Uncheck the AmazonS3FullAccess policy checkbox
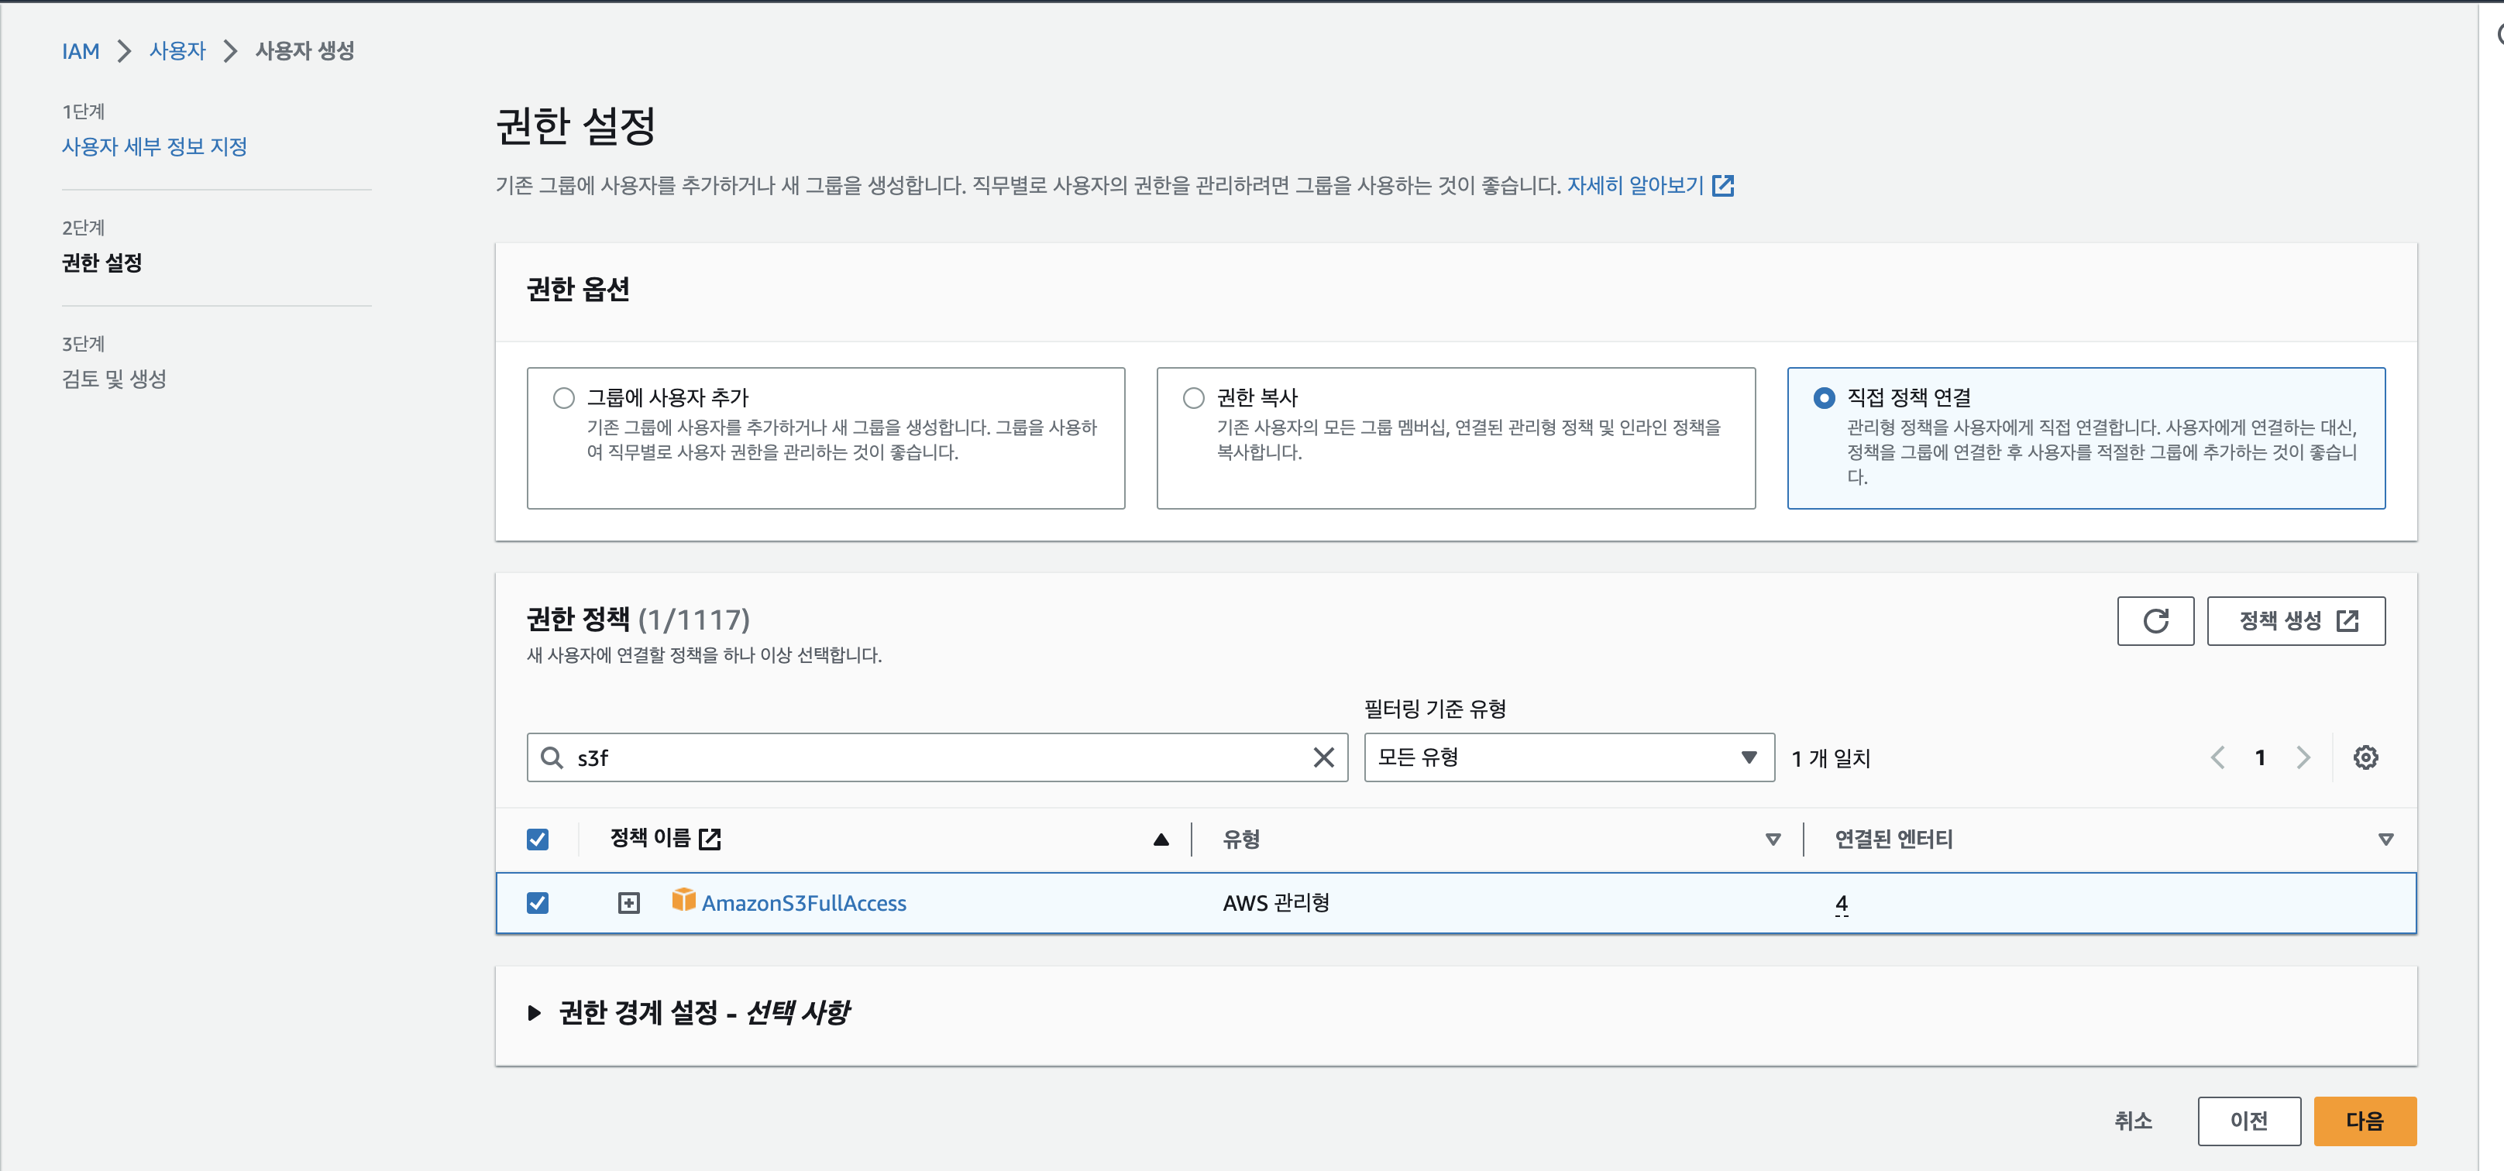This screenshot has width=2504, height=1171. [538, 903]
